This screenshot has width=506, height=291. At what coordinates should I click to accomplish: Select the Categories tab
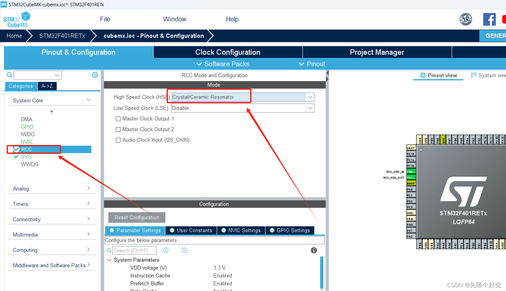[x=21, y=86]
